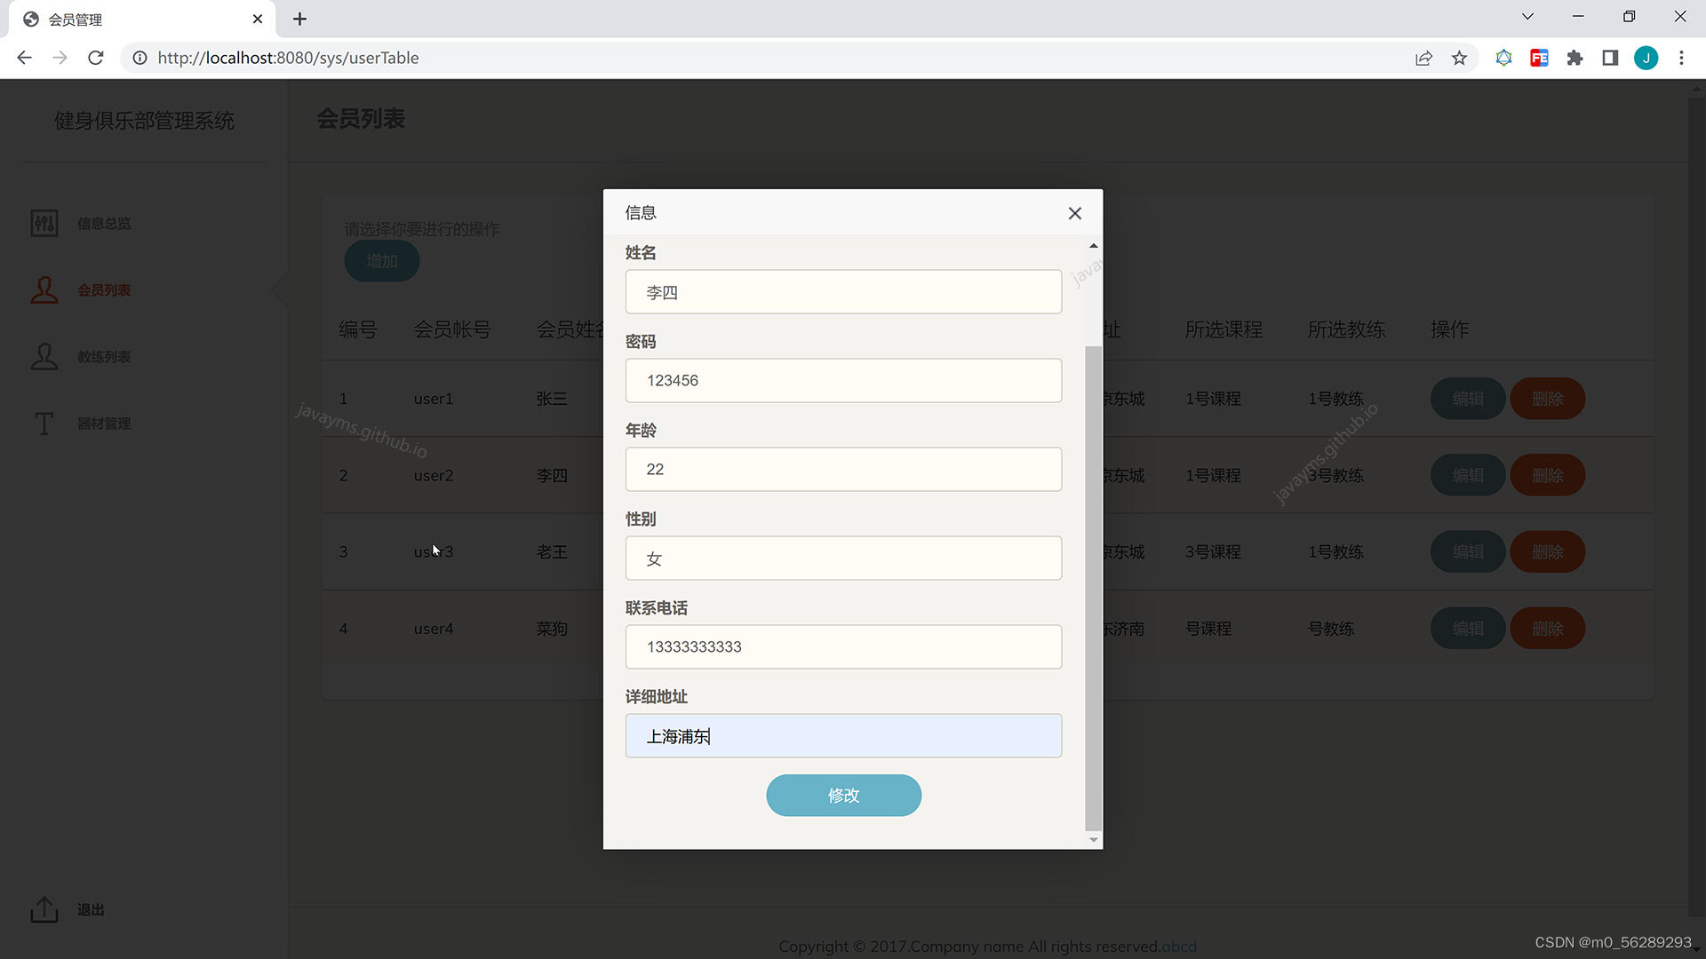Open the extensions puzzle icon
This screenshot has height=959, width=1706.
coord(1574,58)
